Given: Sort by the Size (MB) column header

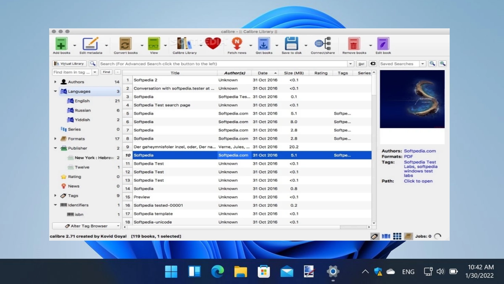Looking at the screenshot, I should [294, 73].
